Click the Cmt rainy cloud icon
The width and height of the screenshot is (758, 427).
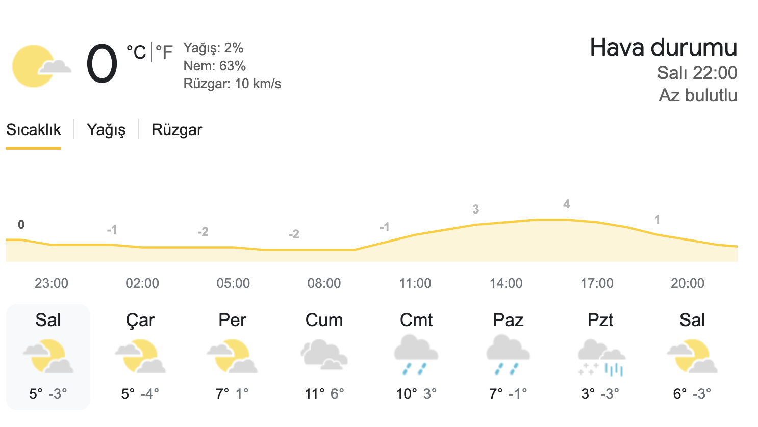pos(416,355)
